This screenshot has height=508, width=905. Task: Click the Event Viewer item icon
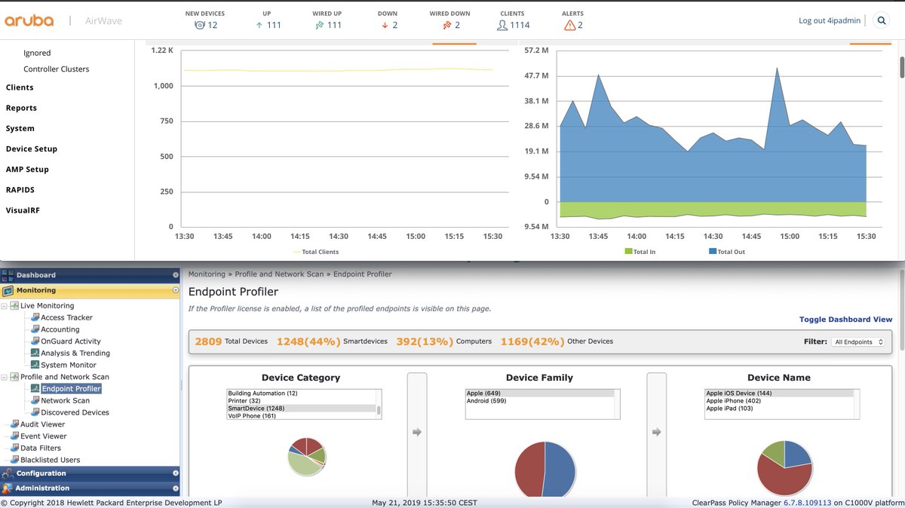[x=14, y=436]
